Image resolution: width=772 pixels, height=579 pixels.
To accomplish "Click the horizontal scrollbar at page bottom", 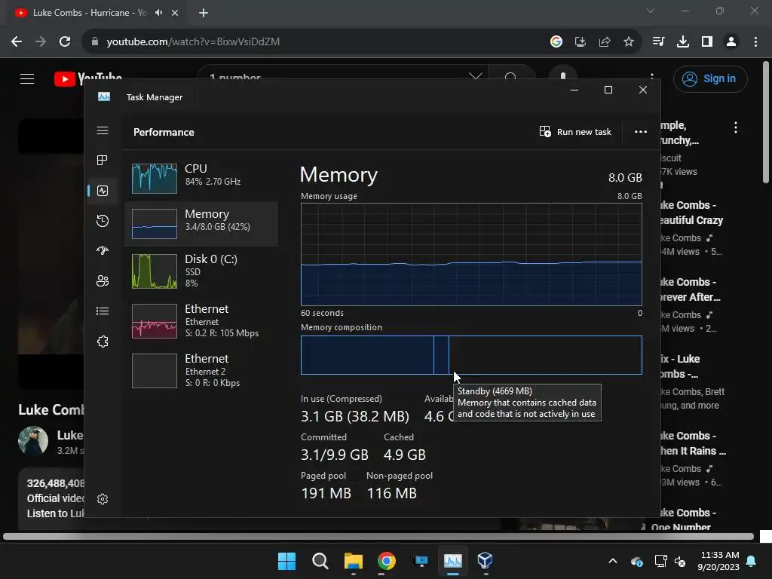I will point(378,536).
